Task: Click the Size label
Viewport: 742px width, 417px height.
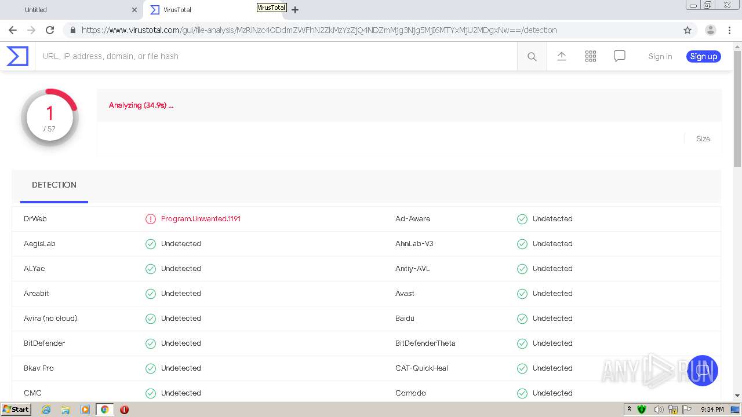Action: (x=703, y=139)
